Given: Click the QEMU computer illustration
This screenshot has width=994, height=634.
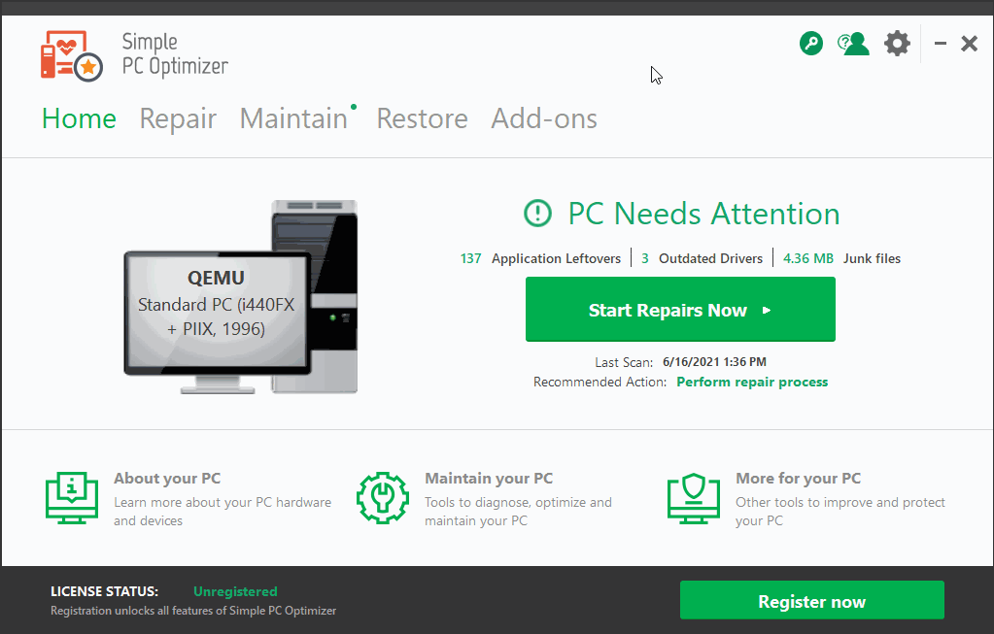Looking at the screenshot, I should tap(241, 297).
